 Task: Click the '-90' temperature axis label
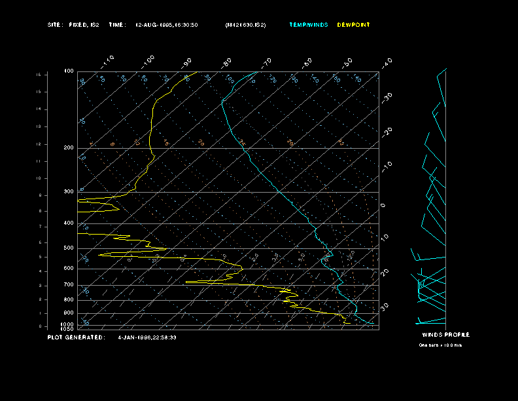click(186, 63)
